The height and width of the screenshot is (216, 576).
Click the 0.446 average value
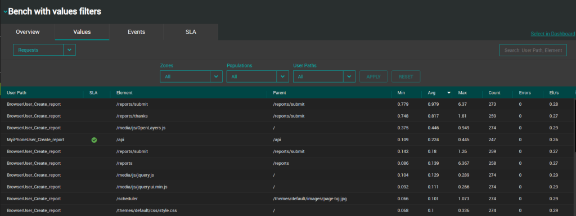click(434, 128)
